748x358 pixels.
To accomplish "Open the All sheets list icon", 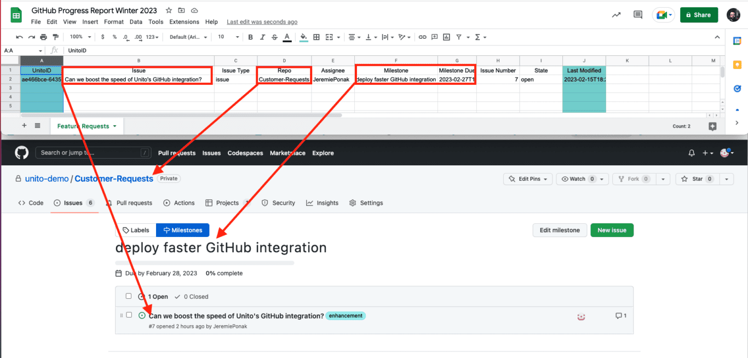I will [x=38, y=125].
